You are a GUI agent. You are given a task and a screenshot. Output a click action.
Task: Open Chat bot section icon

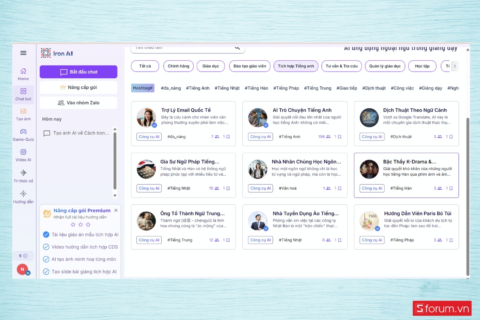[x=23, y=91]
